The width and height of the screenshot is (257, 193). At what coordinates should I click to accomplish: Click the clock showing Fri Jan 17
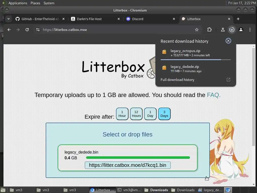tap(242, 3)
